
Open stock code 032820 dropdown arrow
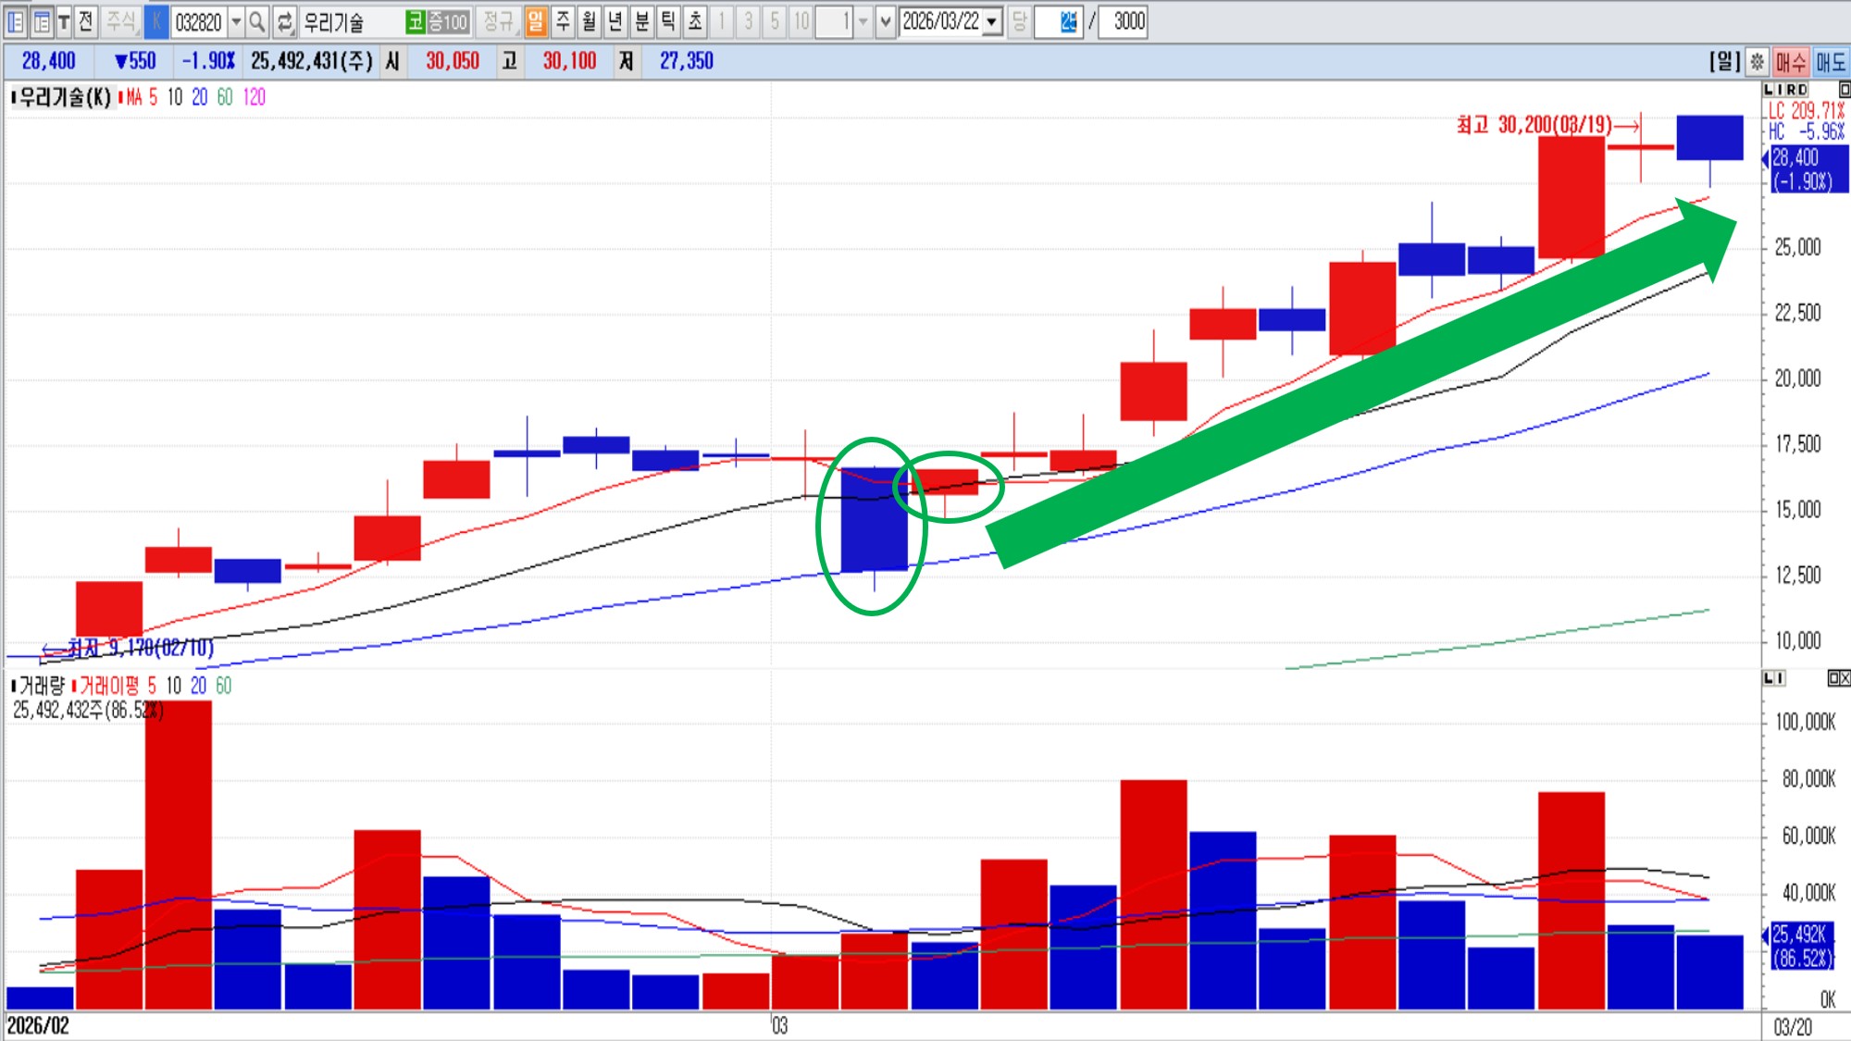(236, 21)
